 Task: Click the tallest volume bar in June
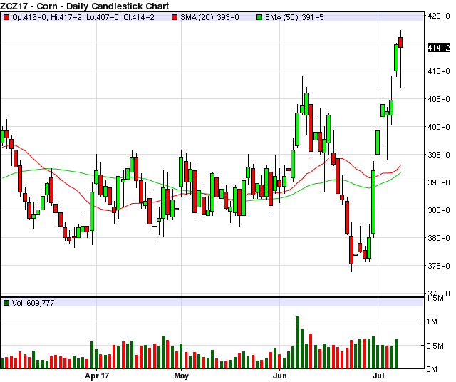(297, 343)
